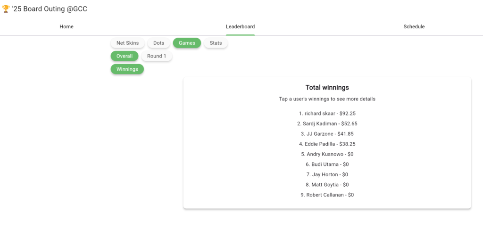Click the trophy icon in the header

pos(5,9)
